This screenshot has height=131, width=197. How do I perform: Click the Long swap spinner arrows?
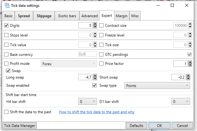point(95,77)
